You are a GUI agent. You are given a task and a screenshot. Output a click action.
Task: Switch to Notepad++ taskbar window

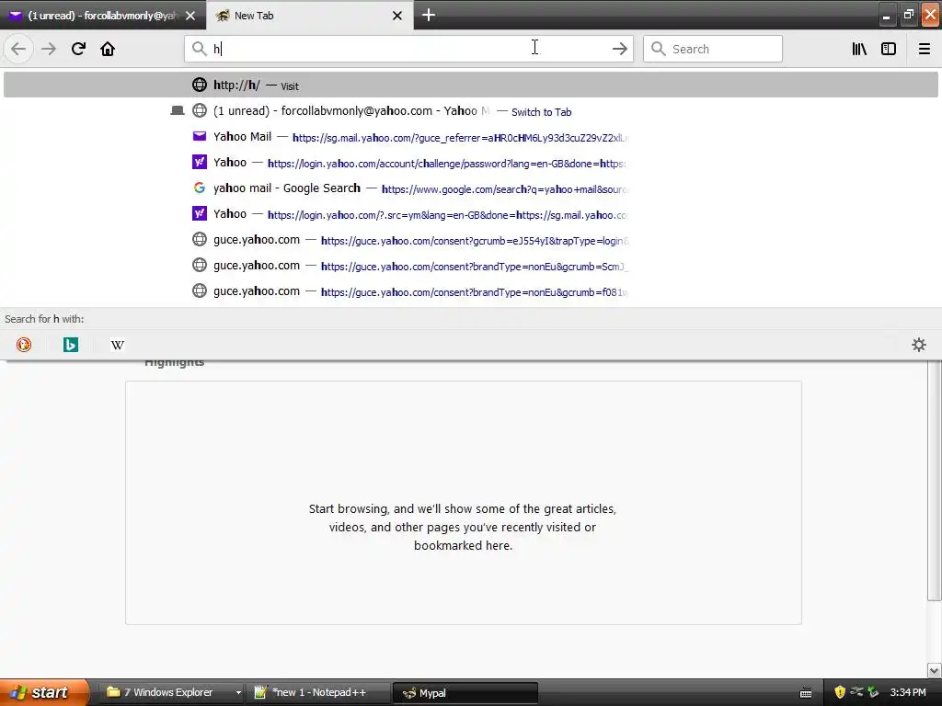[x=318, y=692]
